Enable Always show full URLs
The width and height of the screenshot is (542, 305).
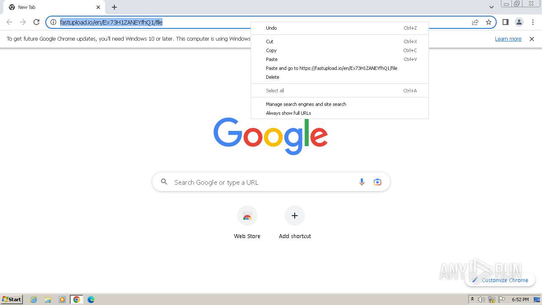340,113
